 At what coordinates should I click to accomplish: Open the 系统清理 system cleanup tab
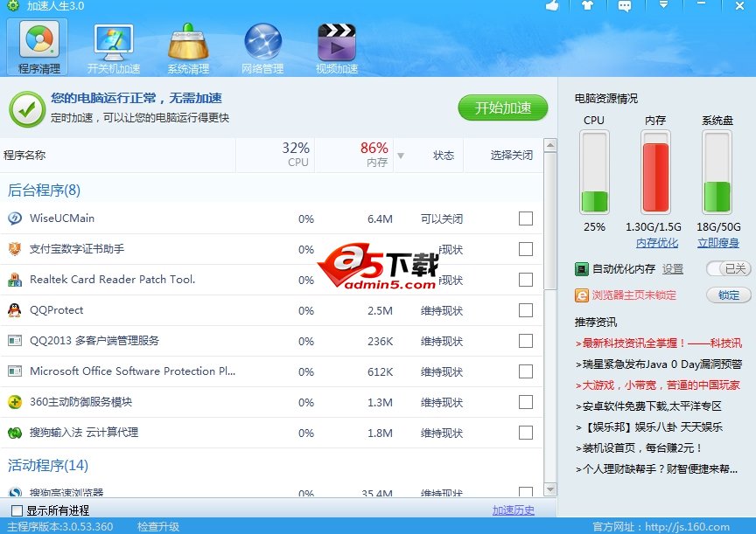188,47
